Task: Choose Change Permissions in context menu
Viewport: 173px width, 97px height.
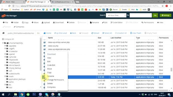Action: 55,80
